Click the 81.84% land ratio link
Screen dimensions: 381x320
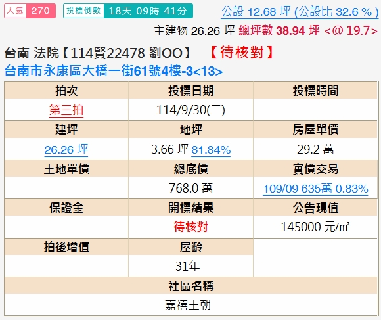click(211, 150)
